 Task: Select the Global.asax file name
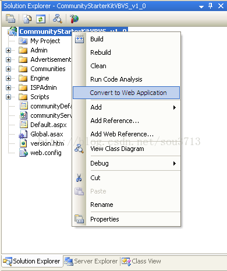click(x=47, y=134)
